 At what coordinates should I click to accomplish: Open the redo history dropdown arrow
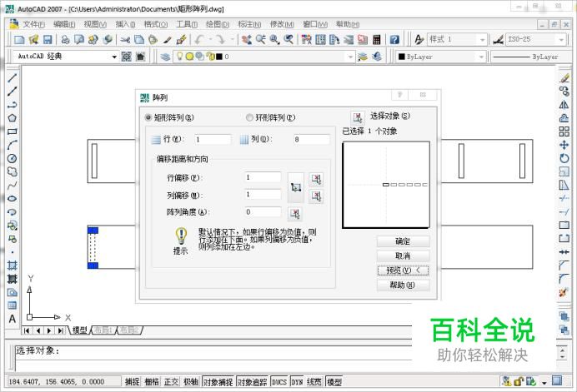pos(232,39)
